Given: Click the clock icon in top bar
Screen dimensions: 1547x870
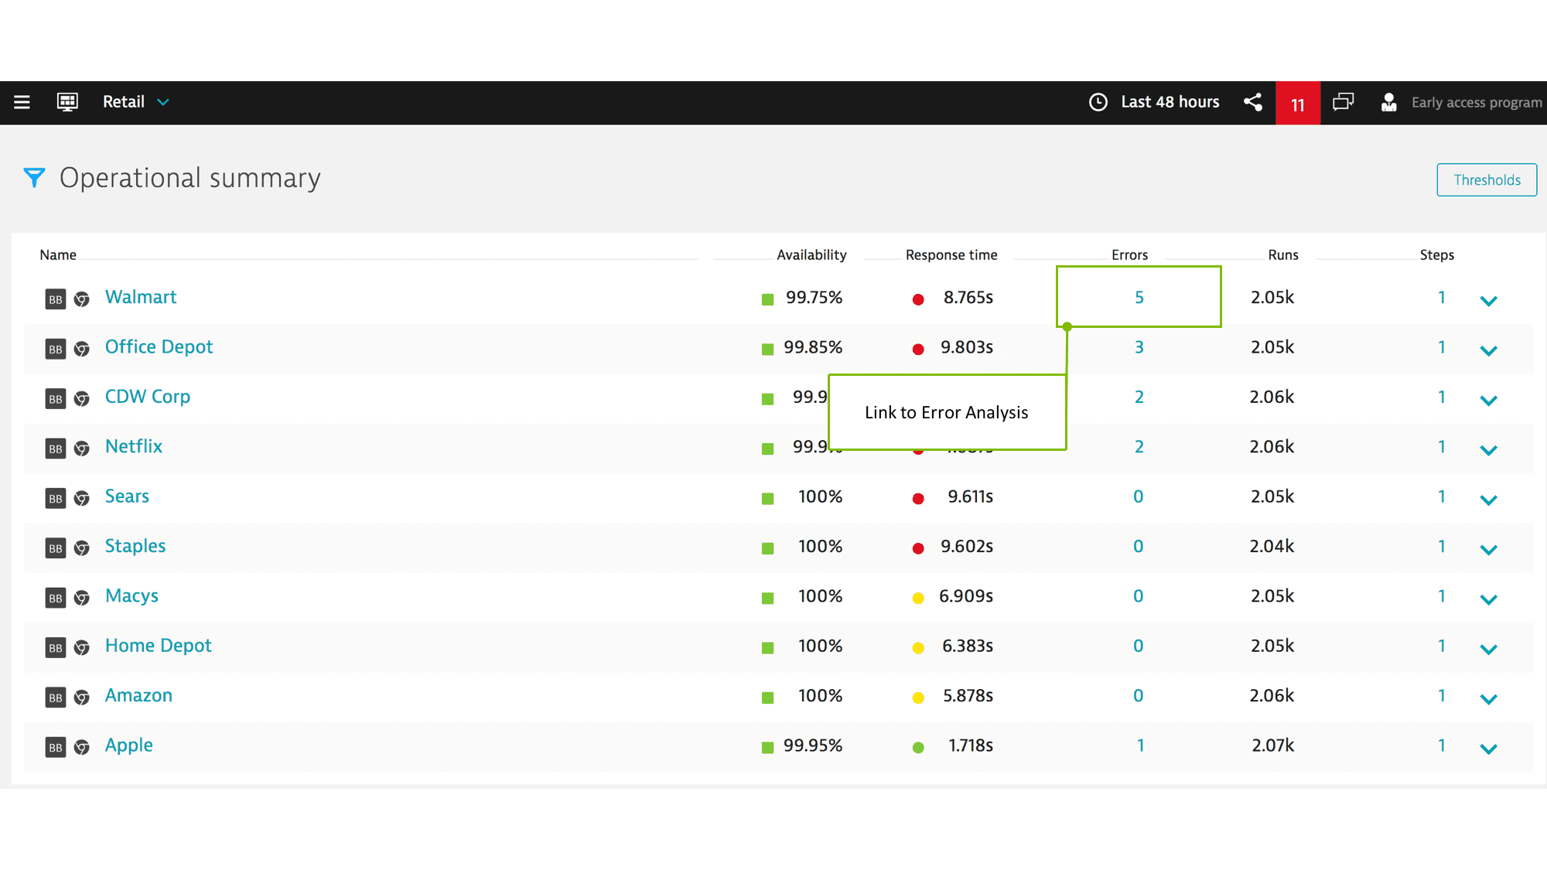Looking at the screenshot, I should [1098, 102].
